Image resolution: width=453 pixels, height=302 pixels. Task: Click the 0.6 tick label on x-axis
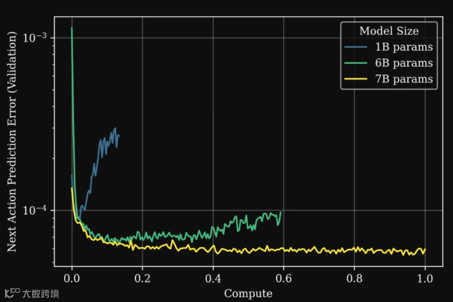pos(284,278)
